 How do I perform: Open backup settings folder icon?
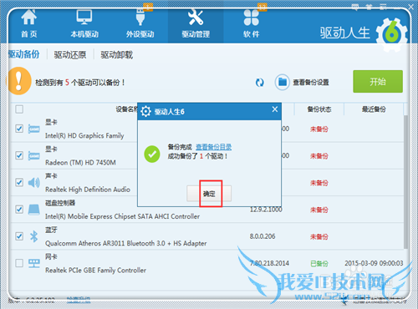283,82
